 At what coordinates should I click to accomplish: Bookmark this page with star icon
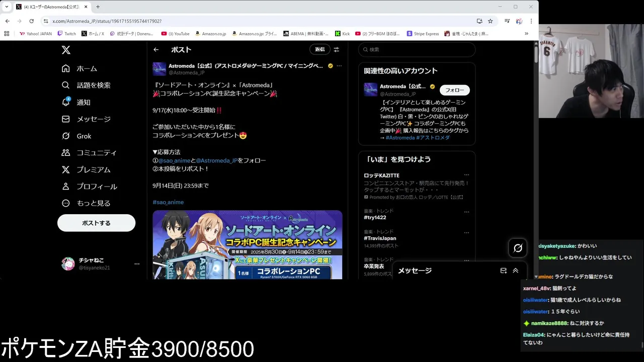pos(490,21)
